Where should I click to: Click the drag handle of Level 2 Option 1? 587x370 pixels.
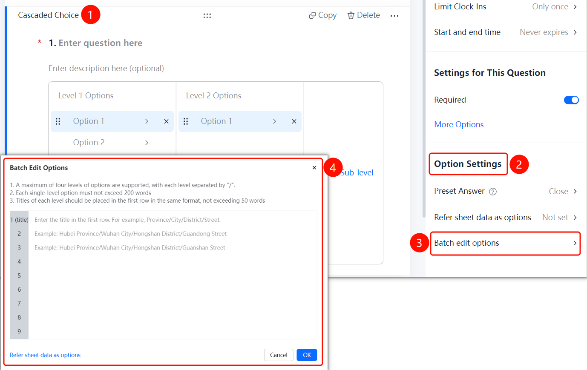click(x=186, y=121)
